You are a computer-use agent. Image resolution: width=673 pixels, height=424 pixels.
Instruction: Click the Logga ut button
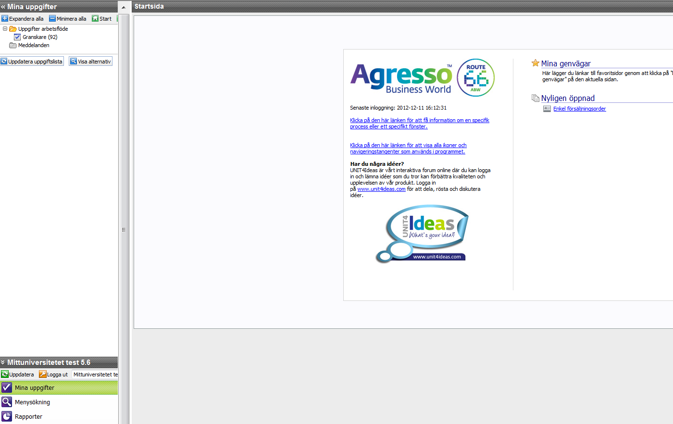click(x=53, y=374)
